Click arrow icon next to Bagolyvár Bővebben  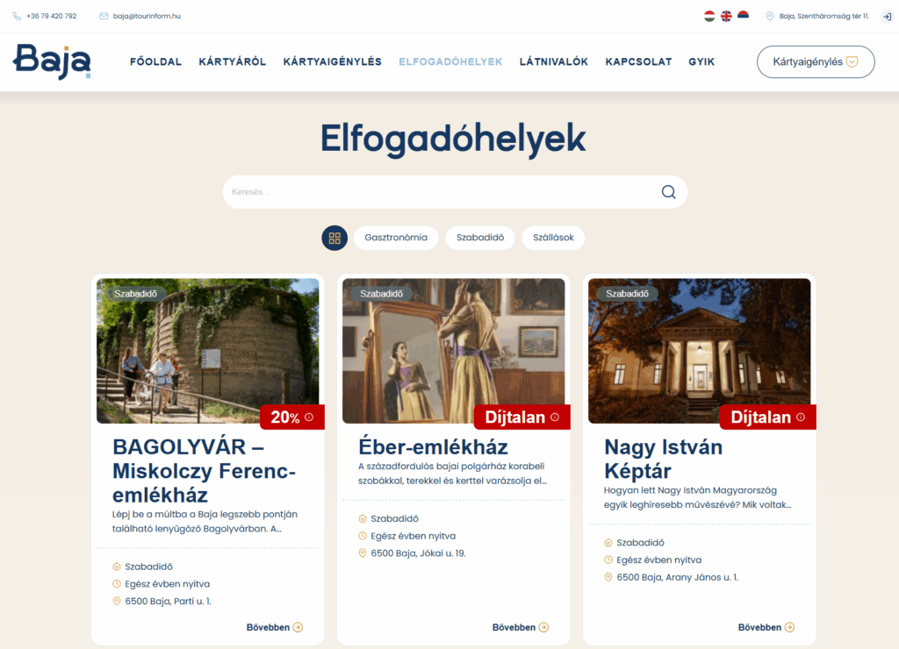pos(298,627)
